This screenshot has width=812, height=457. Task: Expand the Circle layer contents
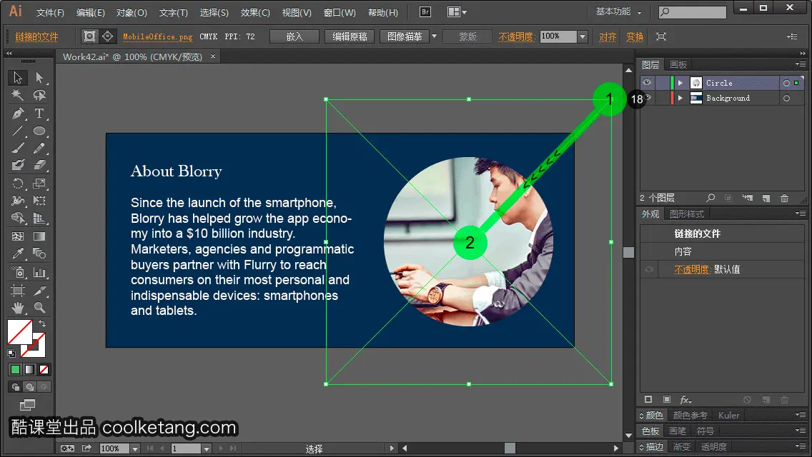point(680,83)
